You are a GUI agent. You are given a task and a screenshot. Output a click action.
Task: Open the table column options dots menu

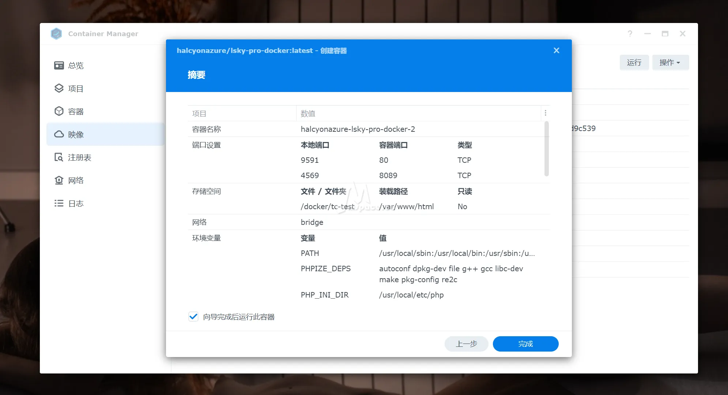[545, 113]
